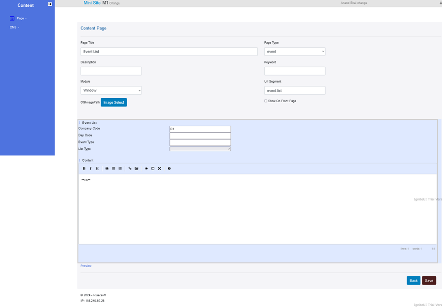This screenshot has width=442, height=307.
Task: Open the Module dropdown showing Window
Action: coord(111,90)
